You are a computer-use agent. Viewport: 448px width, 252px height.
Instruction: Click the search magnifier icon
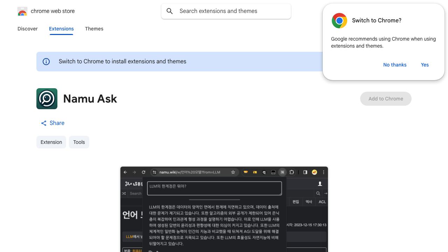(x=170, y=11)
